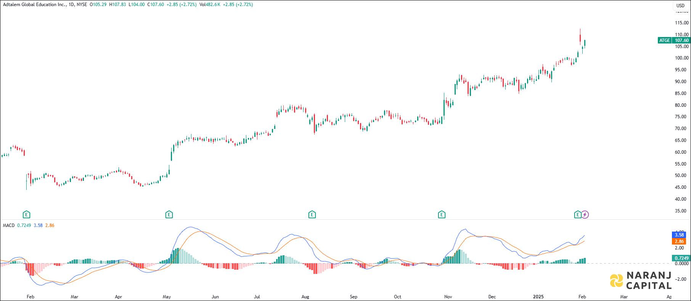Image resolution: width=691 pixels, height=301 pixels.
Task: Click the 50.00 price axis label
Action: (681, 175)
